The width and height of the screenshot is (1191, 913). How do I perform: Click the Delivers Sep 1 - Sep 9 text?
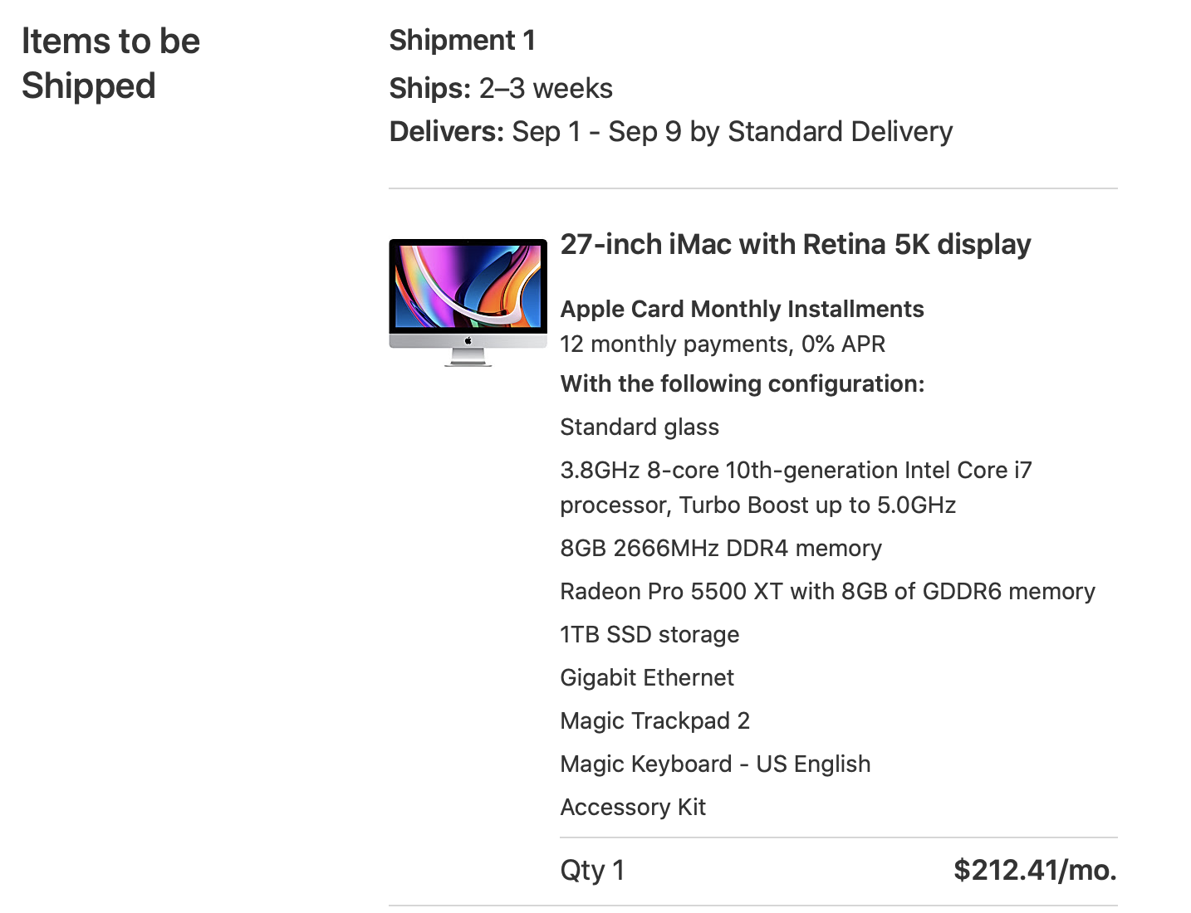pyautogui.click(x=670, y=132)
